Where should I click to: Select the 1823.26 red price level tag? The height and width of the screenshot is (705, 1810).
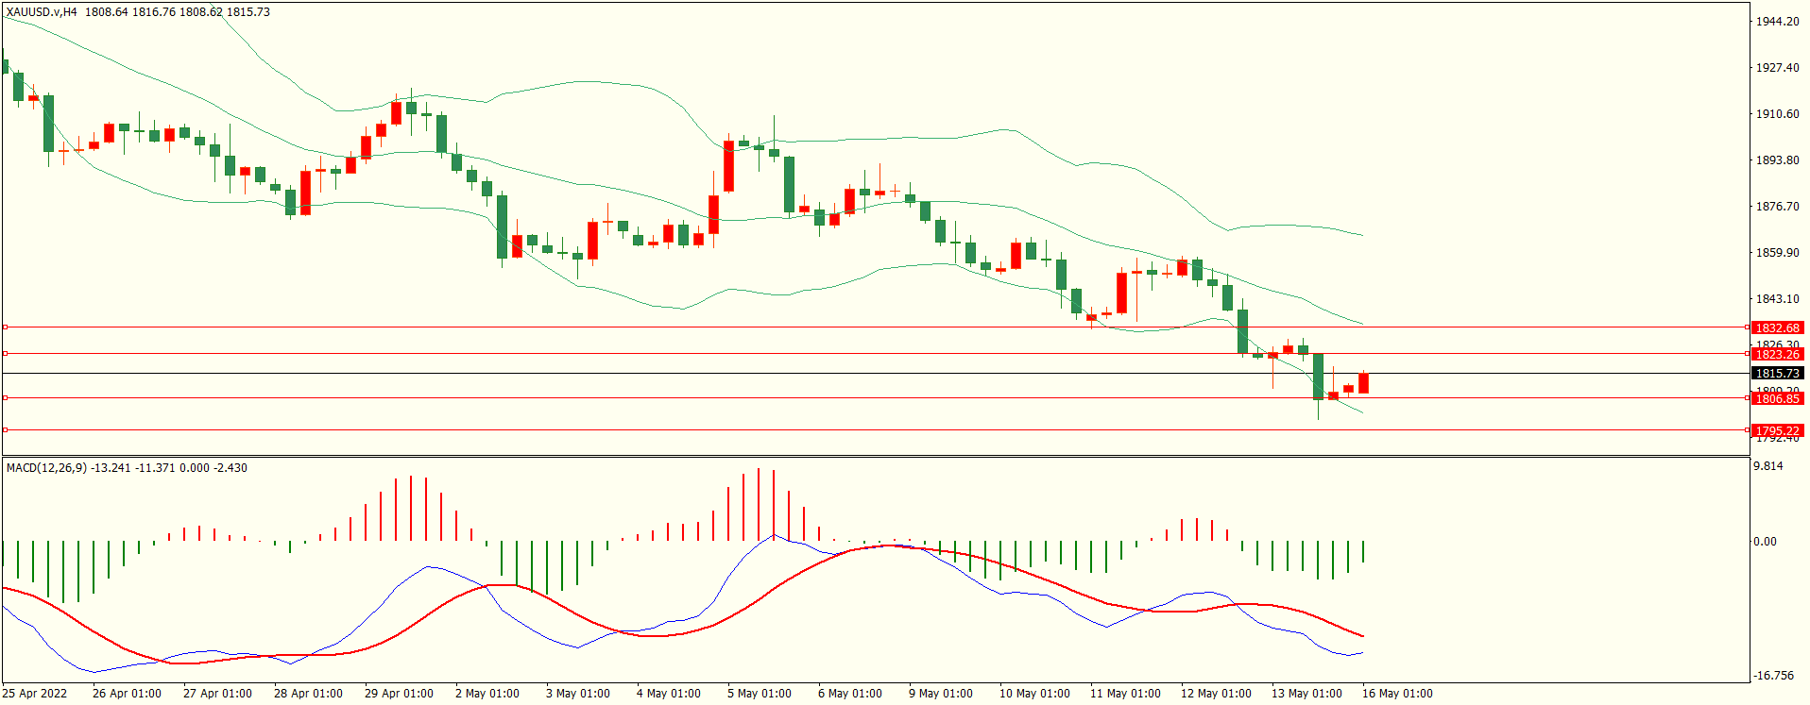point(1777,354)
